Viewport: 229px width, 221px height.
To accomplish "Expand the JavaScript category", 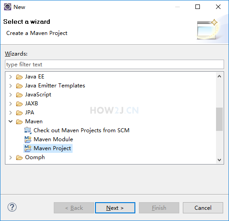I will (11, 95).
